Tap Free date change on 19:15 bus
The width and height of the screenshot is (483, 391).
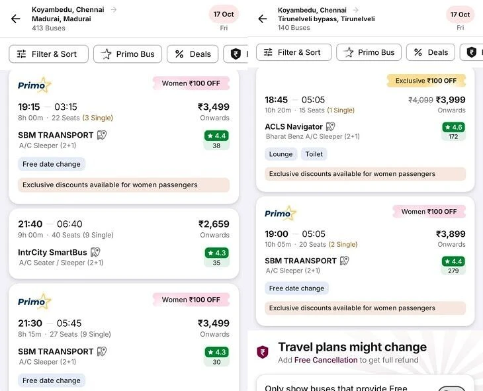[52, 164]
